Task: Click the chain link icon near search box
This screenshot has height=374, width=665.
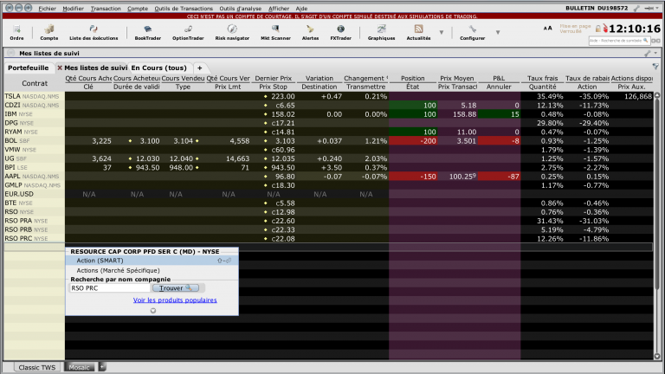Action: (655, 41)
